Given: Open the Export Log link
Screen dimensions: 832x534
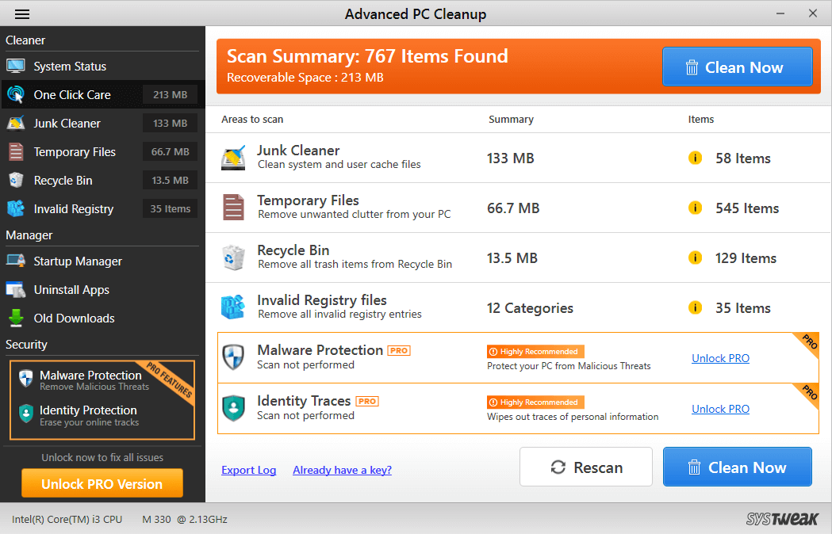Looking at the screenshot, I should click(248, 470).
